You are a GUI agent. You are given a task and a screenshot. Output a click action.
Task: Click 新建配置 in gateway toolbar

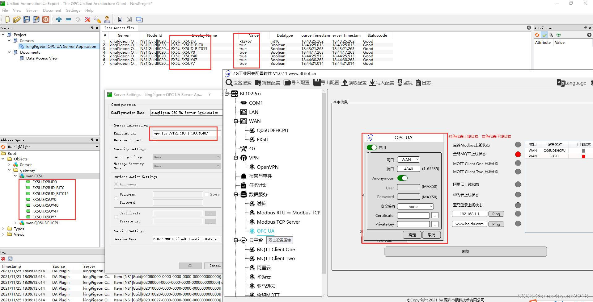pyautogui.click(x=268, y=83)
